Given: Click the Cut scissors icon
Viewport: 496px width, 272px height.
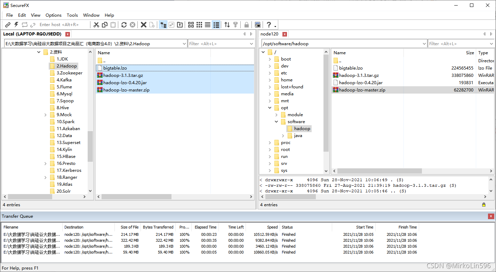Looking at the screenshot, I should pos(96,25).
